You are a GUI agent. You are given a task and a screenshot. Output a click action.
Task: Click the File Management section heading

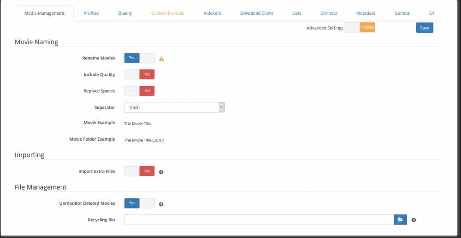click(x=41, y=187)
